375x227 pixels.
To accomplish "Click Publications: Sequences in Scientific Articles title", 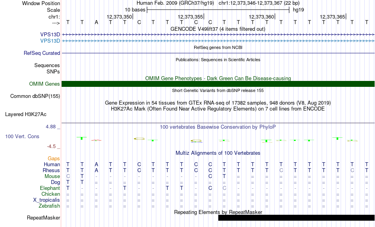I will (218, 60).
